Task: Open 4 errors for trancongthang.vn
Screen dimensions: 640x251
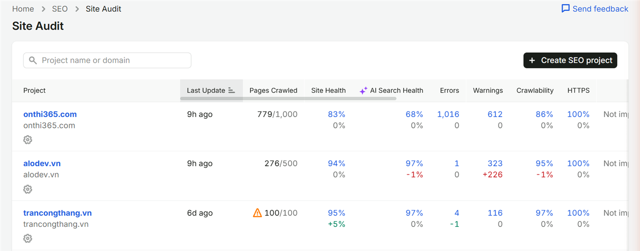Action: 457,213
